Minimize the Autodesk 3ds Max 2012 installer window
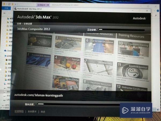161x121 pixels. pos(133,10)
